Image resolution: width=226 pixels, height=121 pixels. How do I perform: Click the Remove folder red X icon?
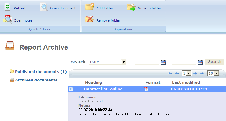click(90, 19)
